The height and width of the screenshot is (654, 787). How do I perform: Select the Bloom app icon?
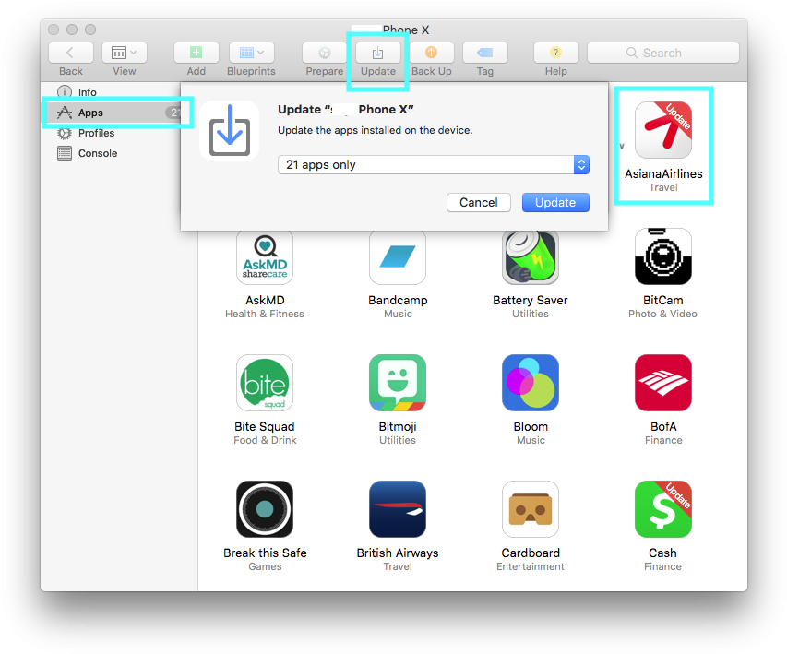pyautogui.click(x=531, y=383)
